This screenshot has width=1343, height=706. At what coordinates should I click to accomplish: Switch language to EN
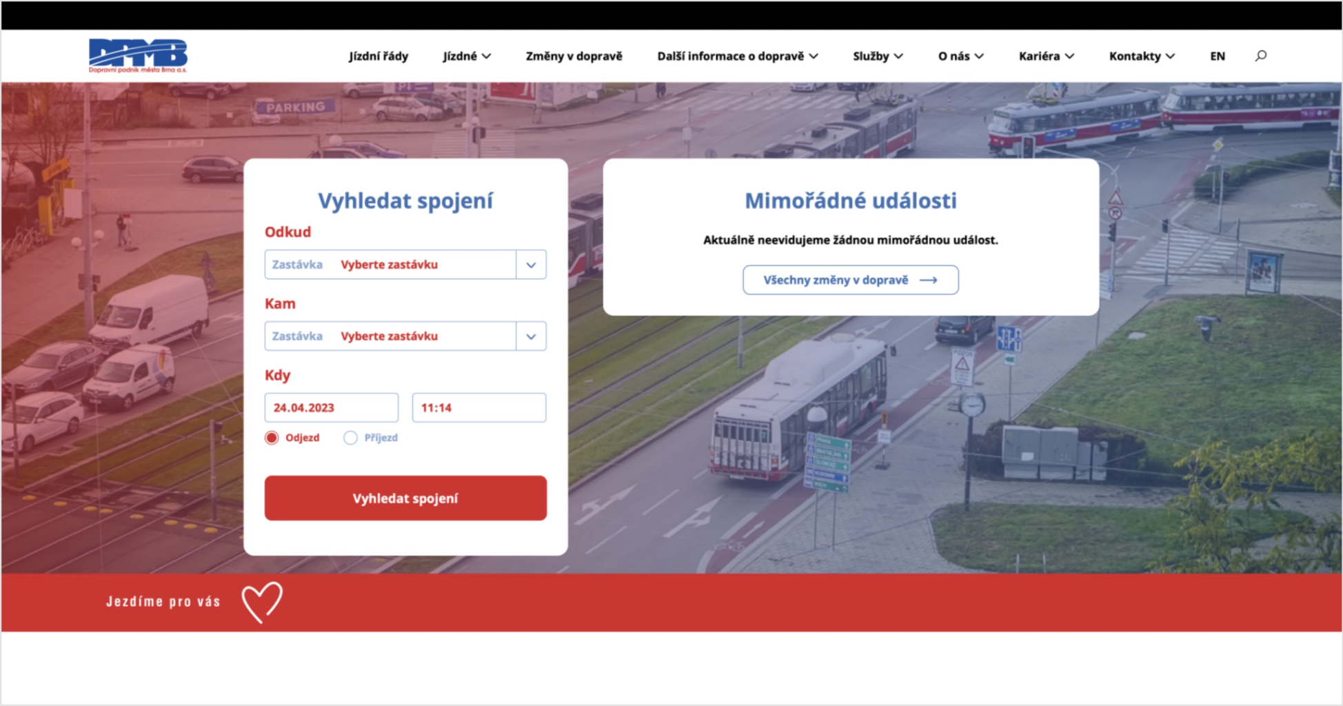(1218, 57)
